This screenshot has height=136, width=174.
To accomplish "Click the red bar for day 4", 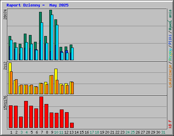I will 26,115.
